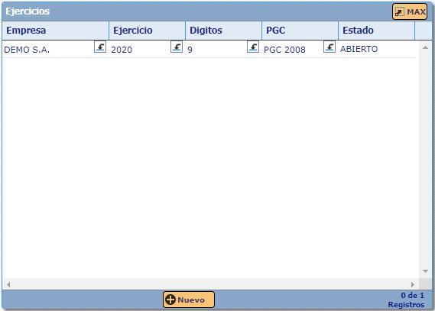Click the vertical scrollbar up arrow
Image resolution: width=435 pixels, height=311 pixels.
coord(425,47)
